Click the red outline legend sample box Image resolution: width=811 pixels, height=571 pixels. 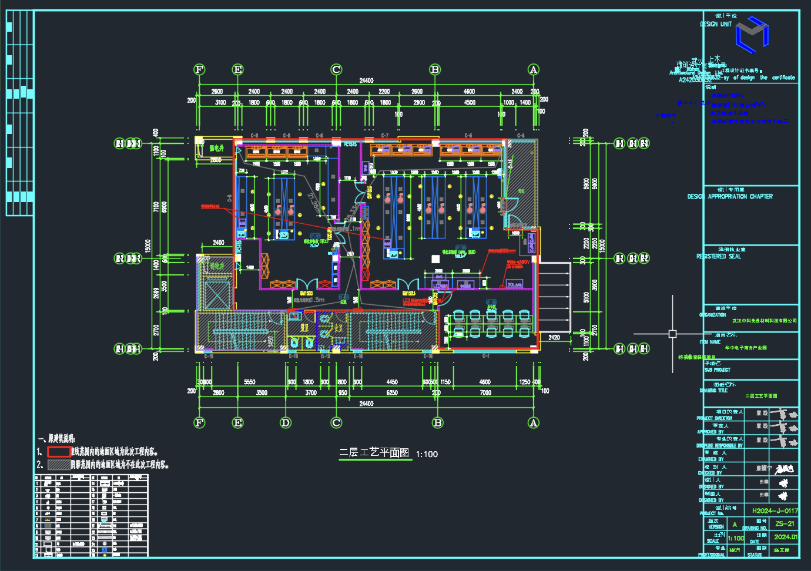pos(59,452)
